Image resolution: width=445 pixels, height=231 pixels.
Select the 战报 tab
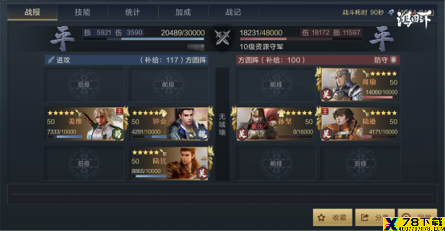(x=33, y=12)
